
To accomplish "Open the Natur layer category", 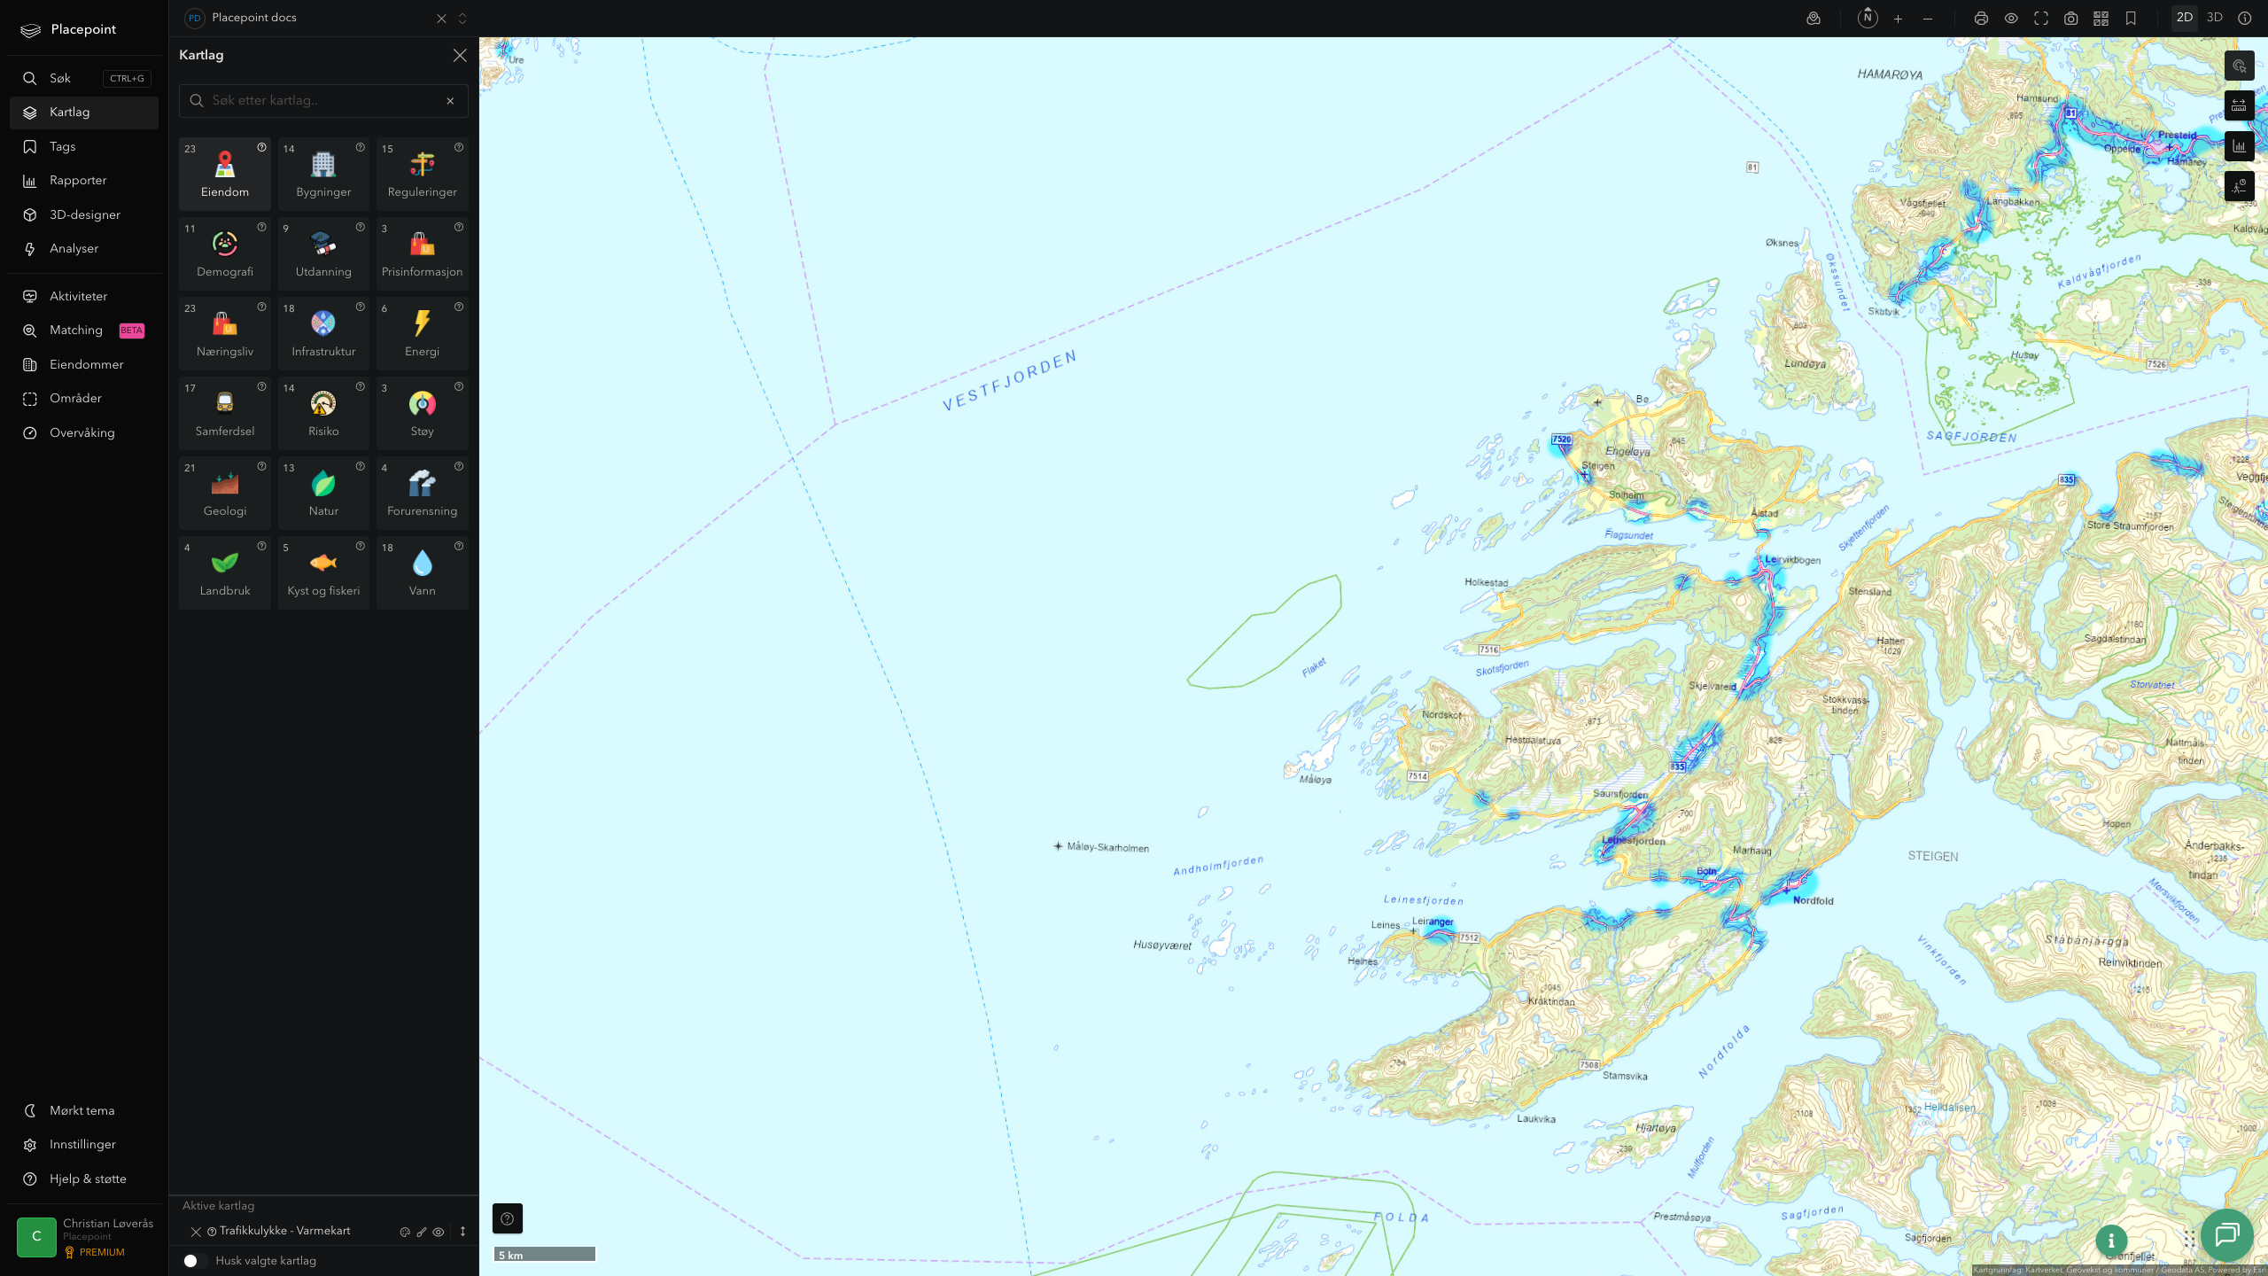I will [x=323, y=493].
